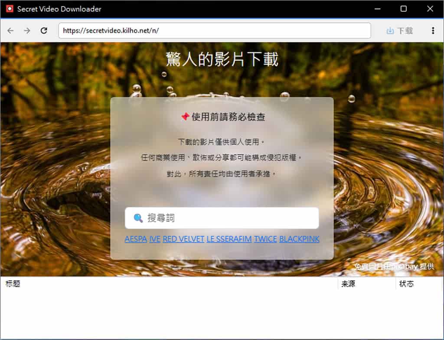Click the forward navigation arrow
The height and width of the screenshot is (340, 444).
(27, 31)
